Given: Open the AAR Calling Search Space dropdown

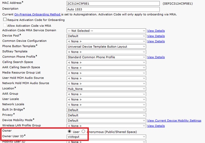Looking at the screenshot, I should click(x=106, y=68).
